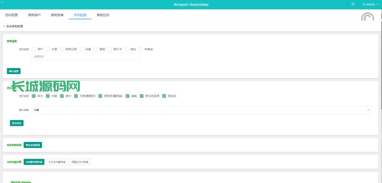
Task: Select 阿里云OSS存储 storage engine
Action: (80, 162)
